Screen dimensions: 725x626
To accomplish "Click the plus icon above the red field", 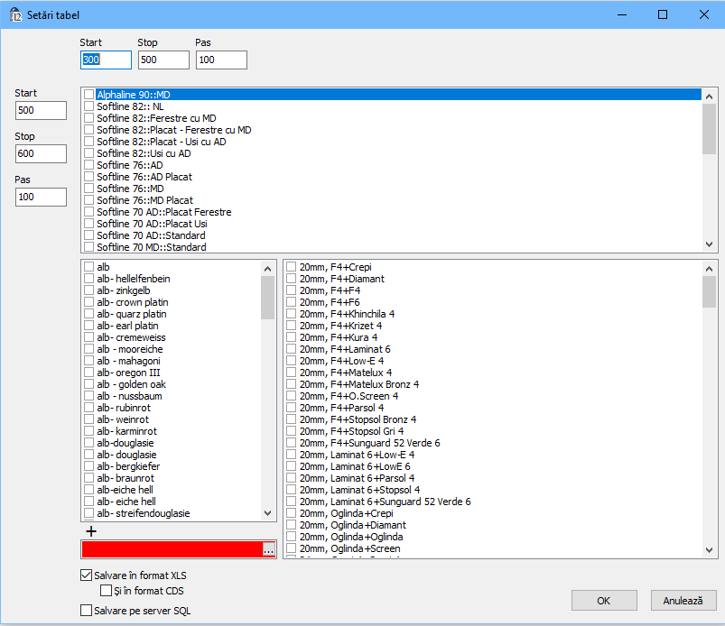I will click(91, 531).
